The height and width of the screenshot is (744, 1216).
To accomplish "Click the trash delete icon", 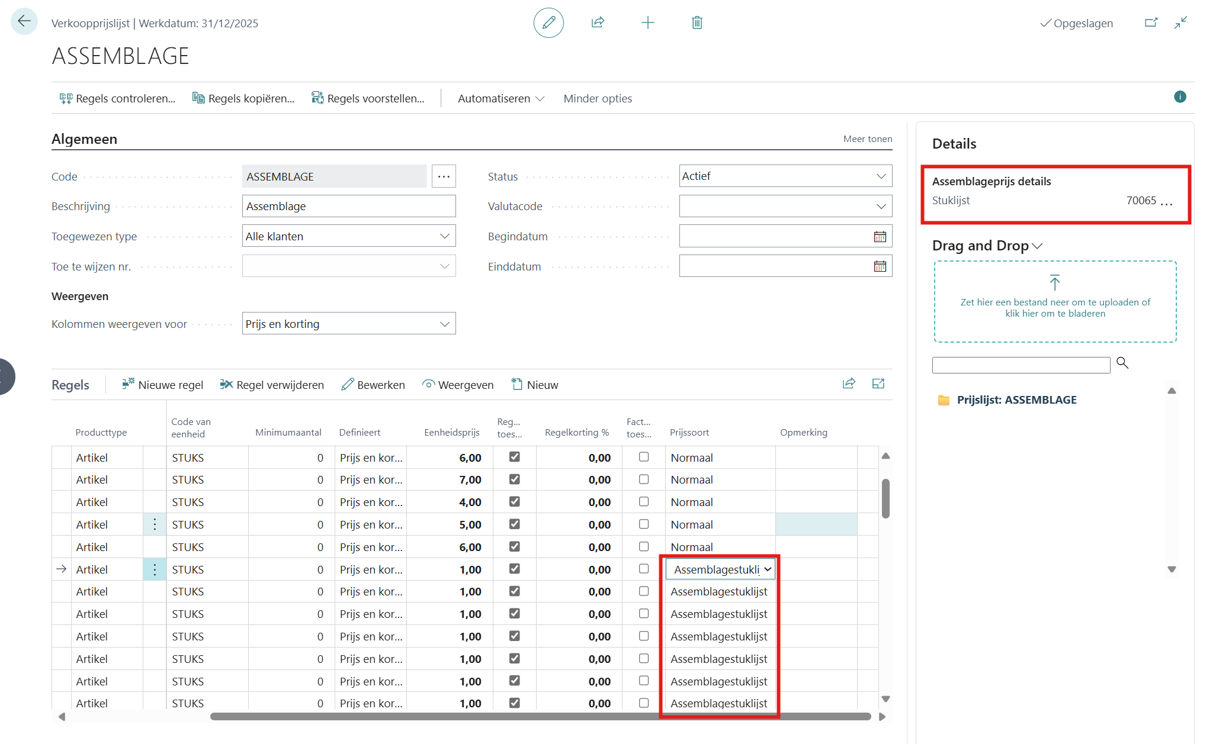I will [x=697, y=23].
